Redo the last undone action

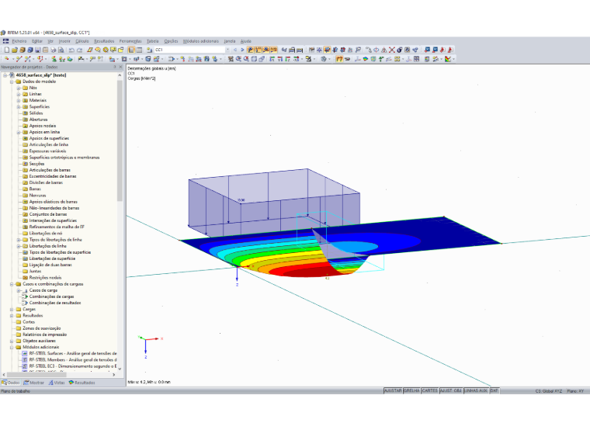79,50
